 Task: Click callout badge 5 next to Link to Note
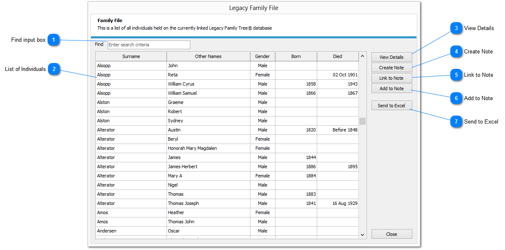point(457,75)
